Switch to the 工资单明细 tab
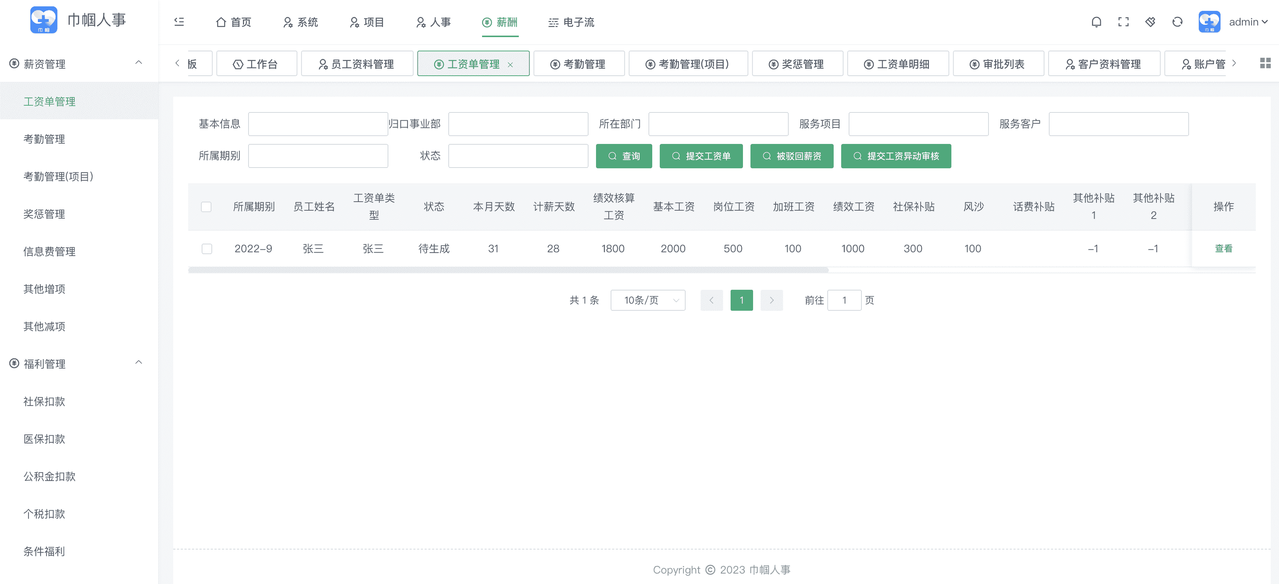Screen dimensions: 1279x584 pos(898,64)
